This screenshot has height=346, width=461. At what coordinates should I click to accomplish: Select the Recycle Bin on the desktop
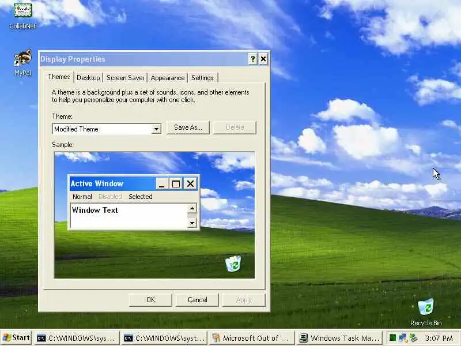point(426,312)
